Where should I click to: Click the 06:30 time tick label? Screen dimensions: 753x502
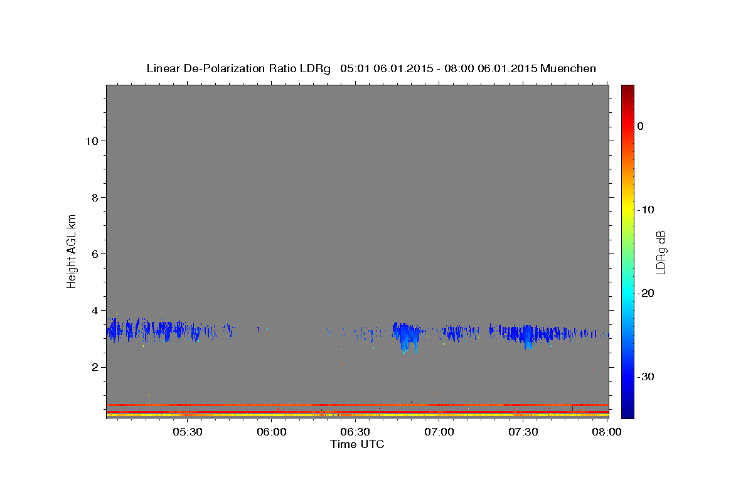(x=355, y=432)
